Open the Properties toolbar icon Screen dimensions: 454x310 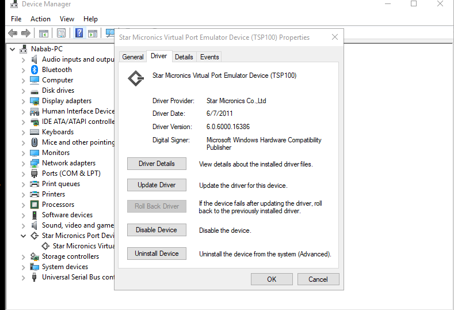click(61, 33)
